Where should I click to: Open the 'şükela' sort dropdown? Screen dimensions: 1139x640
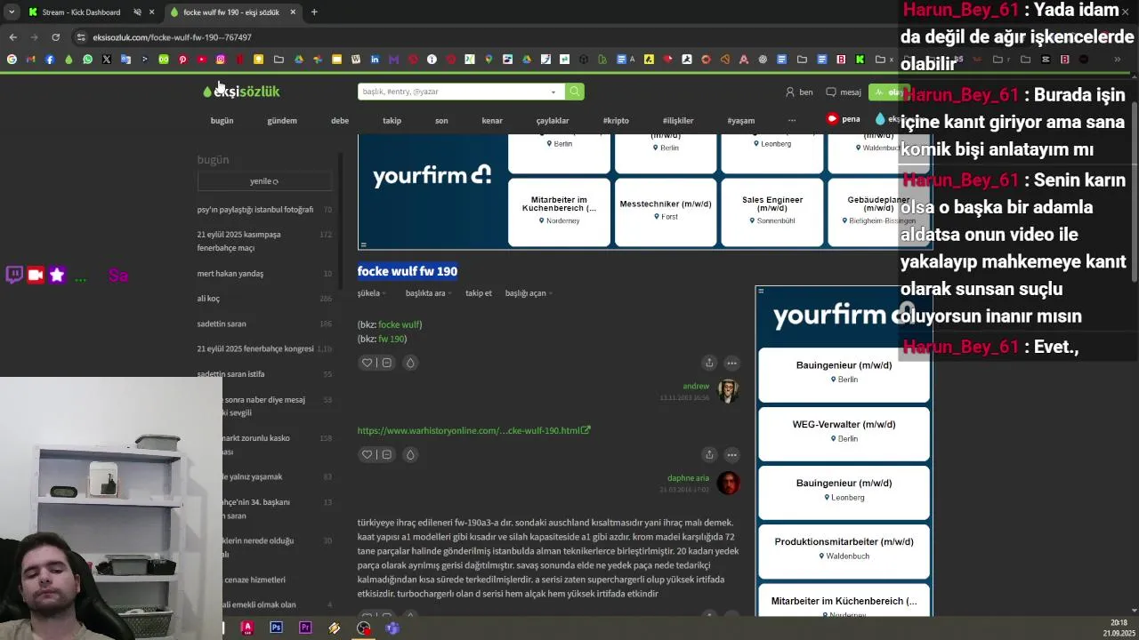(371, 293)
